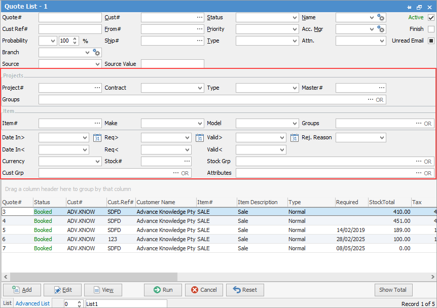Open calendar icon beside Valid> field

(x=295, y=138)
